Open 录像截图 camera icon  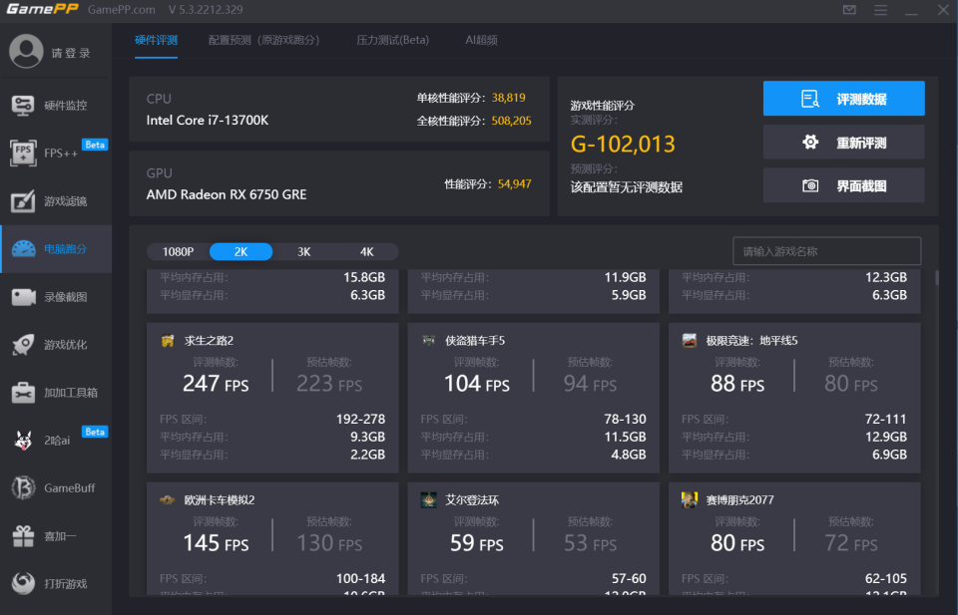[24, 297]
